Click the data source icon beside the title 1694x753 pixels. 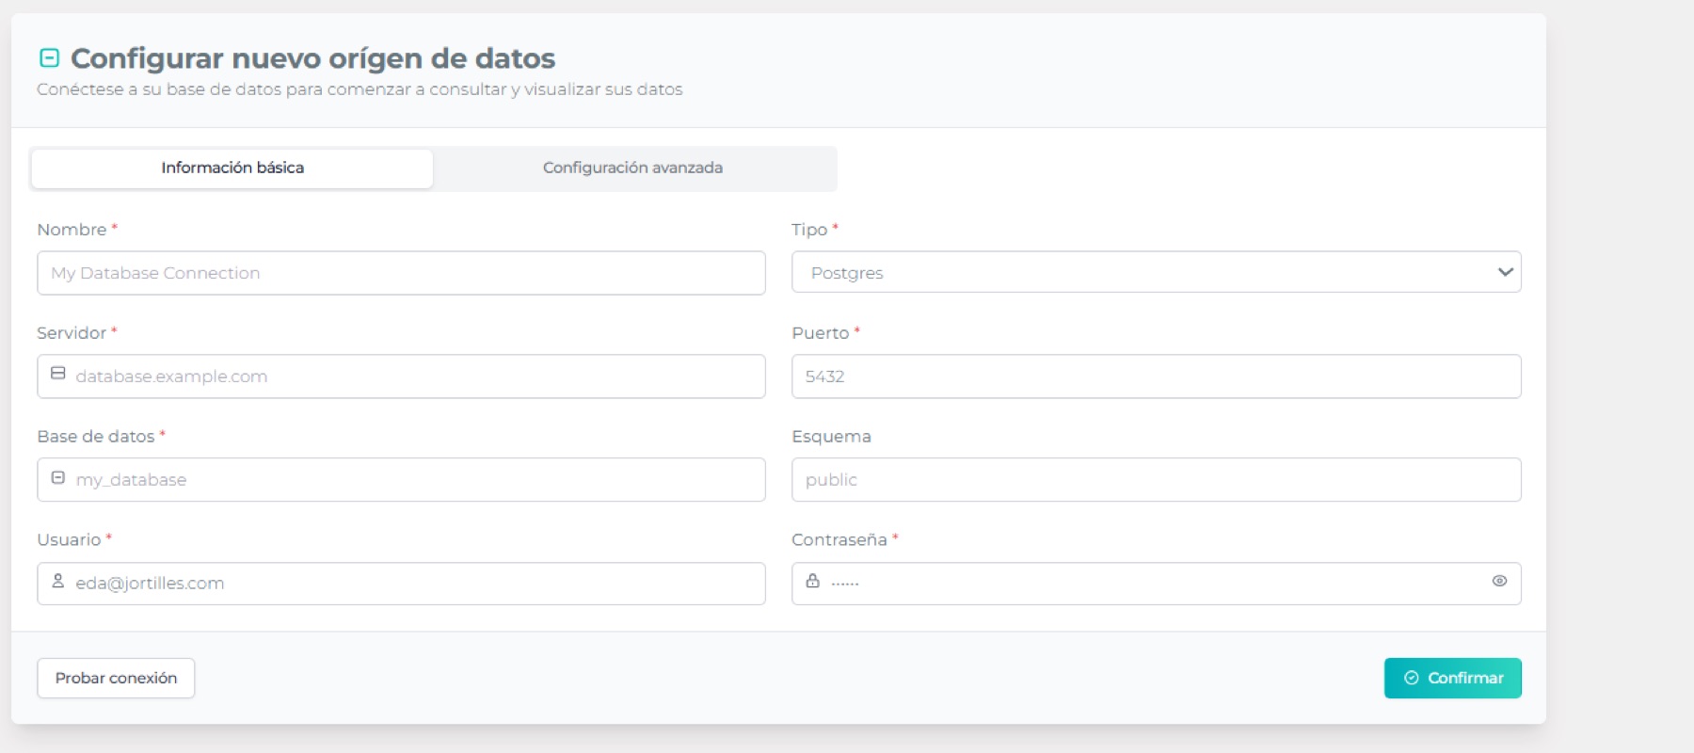click(49, 58)
